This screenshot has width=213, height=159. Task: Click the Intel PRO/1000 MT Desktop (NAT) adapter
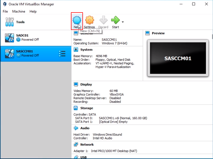(114, 151)
